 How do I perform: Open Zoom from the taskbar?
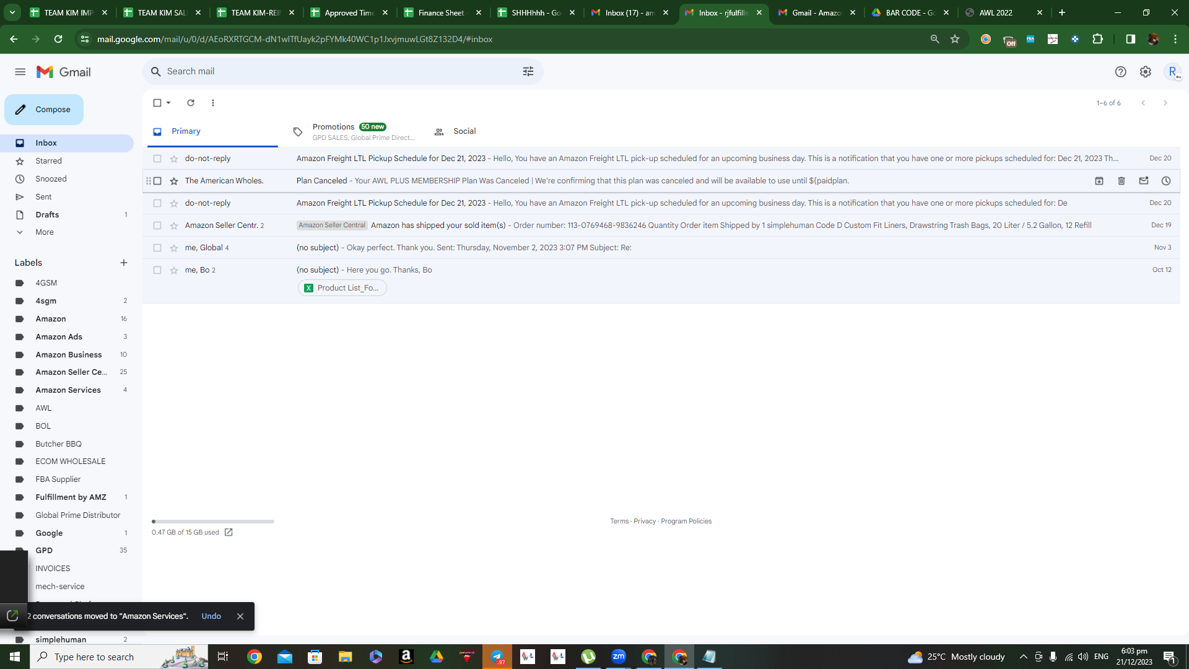pos(619,657)
